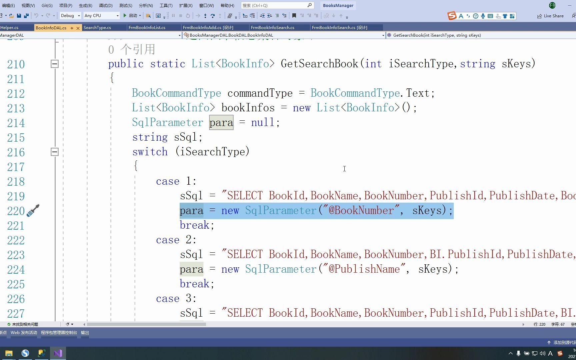Collapse the switch block at line 216

54,152
